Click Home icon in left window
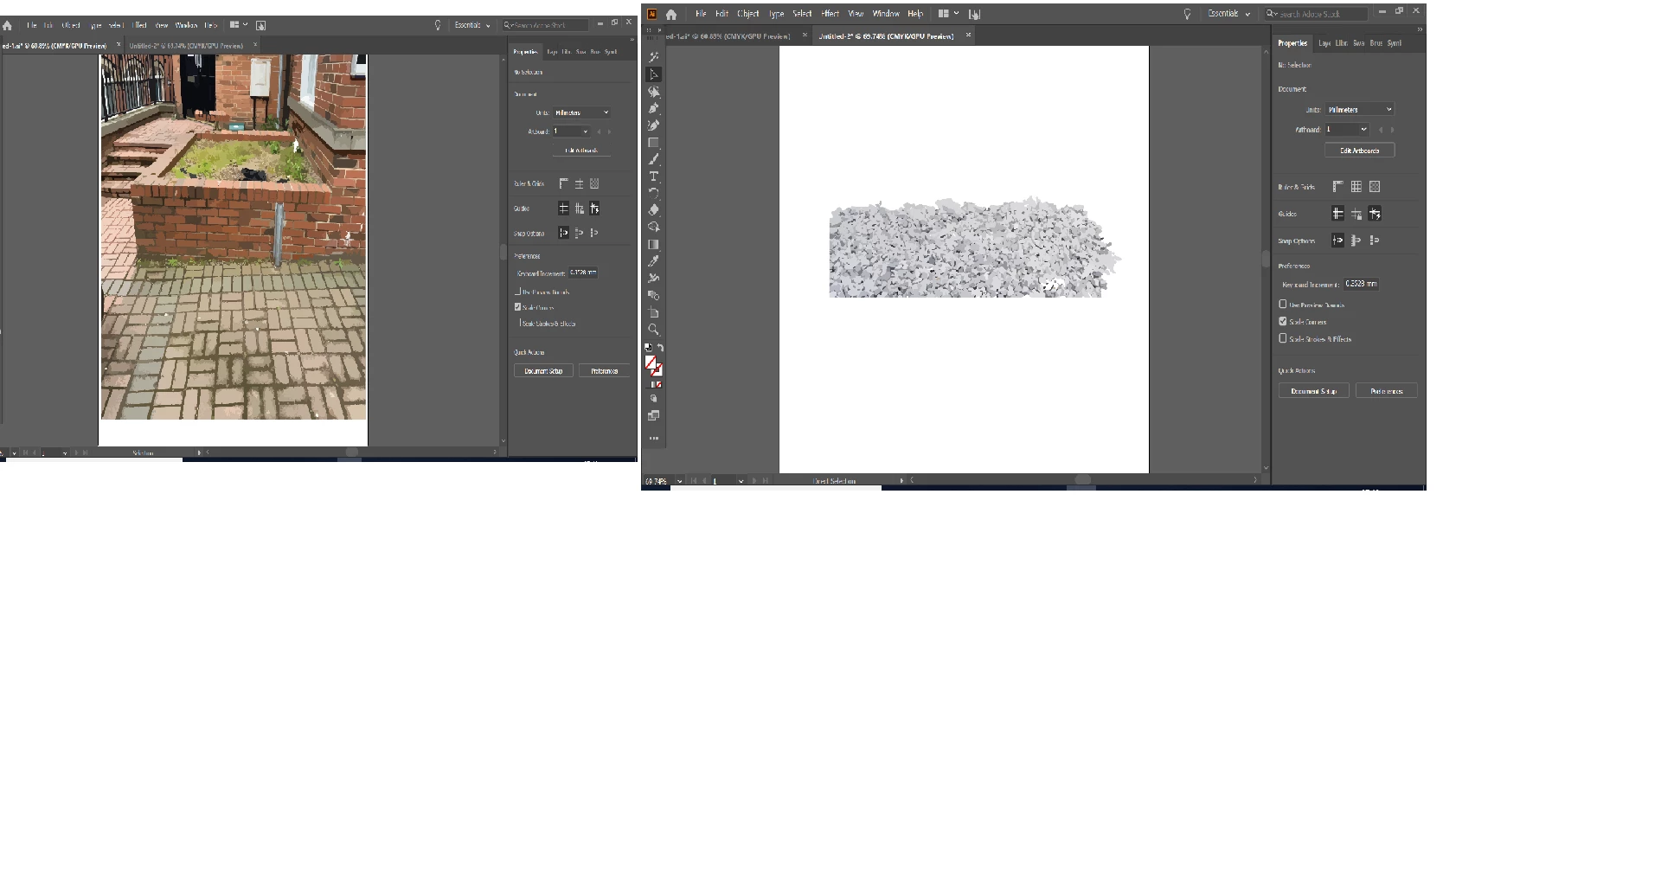Image resolution: width=1661 pixels, height=892 pixels. coord(7,25)
